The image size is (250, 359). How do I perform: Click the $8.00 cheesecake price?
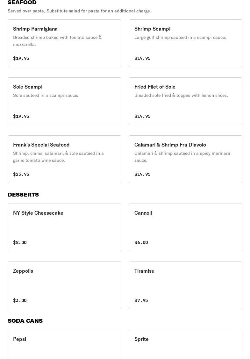pyautogui.click(x=20, y=242)
